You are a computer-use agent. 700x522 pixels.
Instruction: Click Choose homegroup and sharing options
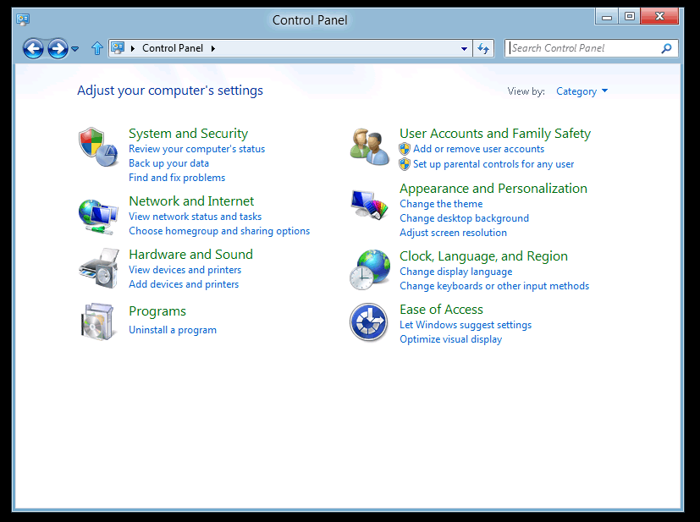coord(219,231)
